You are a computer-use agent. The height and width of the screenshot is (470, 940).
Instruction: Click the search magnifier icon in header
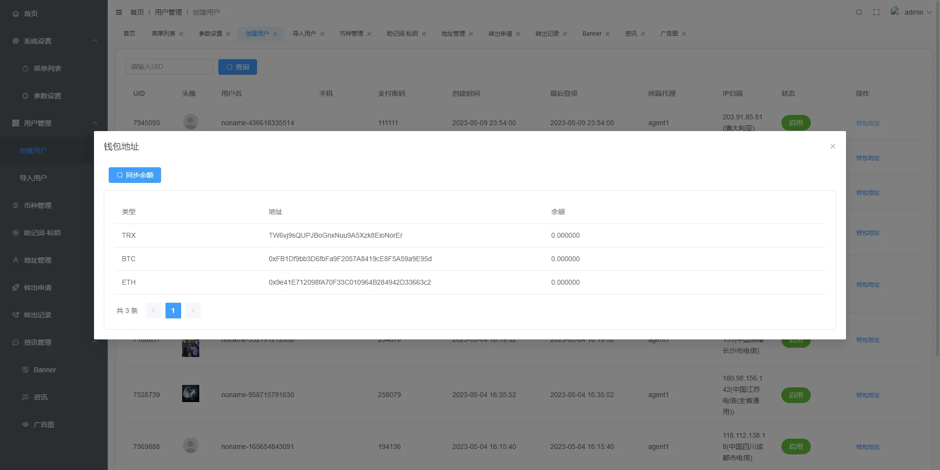859,12
